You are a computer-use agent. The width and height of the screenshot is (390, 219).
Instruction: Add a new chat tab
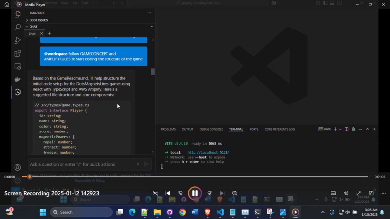49,33
